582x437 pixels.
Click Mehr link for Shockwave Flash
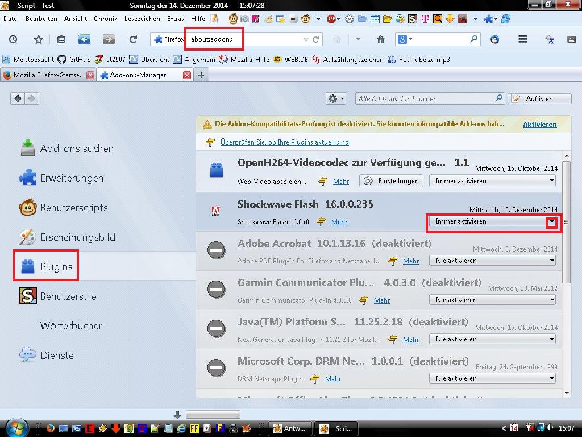[339, 222]
